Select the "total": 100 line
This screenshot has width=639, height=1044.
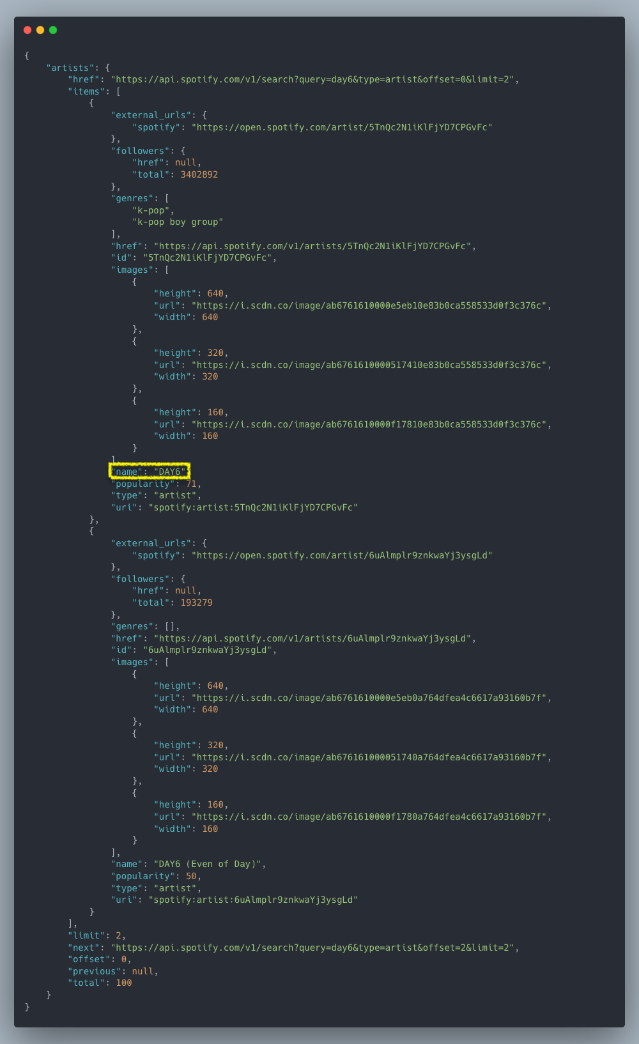click(x=100, y=983)
